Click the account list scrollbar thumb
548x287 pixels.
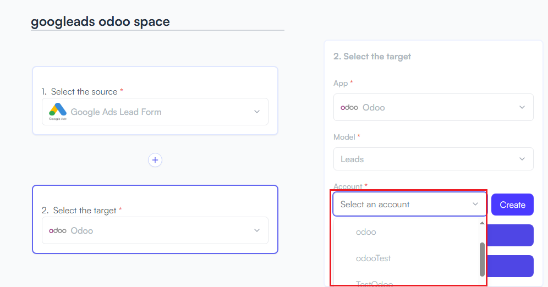point(482,259)
